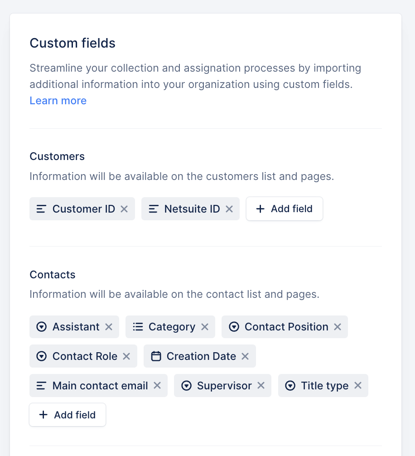Click the list icon on the Category chip
This screenshot has height=456, width=415.
pyautogui.click(x=137, y=326)
